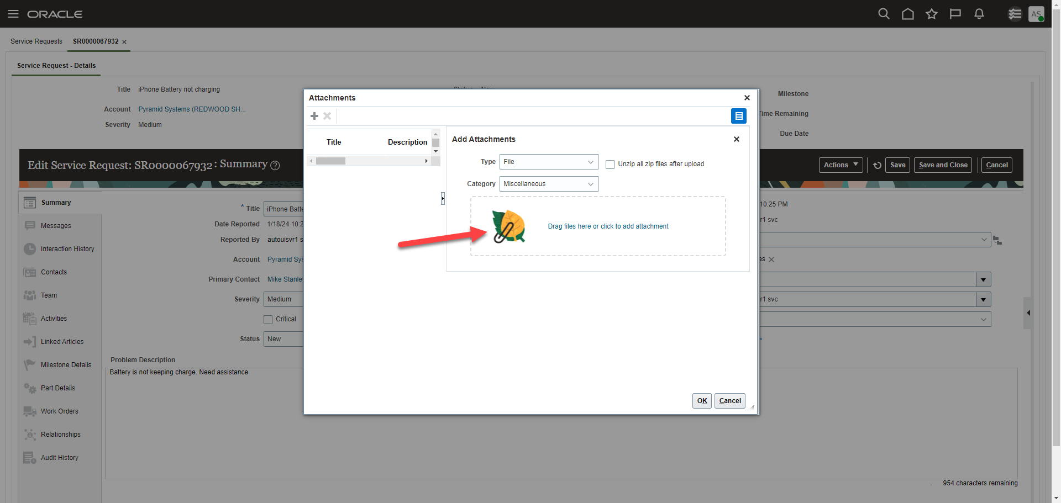1061x503 pixels.
Task: Navigate home using the home icon
Action: [x=907, y=14]
